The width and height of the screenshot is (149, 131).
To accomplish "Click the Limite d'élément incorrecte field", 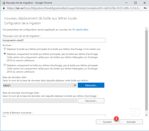I will (54, 116).
